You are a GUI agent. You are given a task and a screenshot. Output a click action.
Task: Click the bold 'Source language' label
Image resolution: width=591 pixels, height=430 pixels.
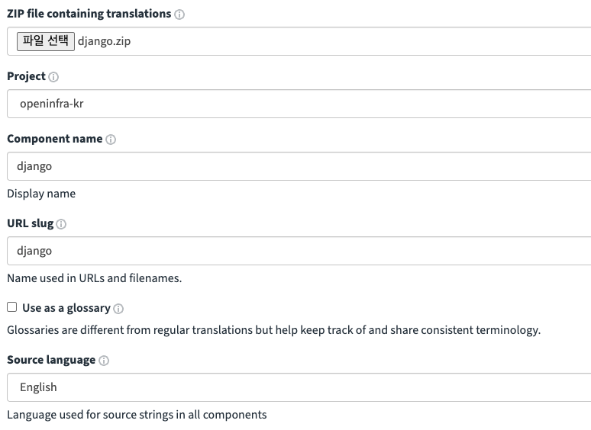point(51,360)
